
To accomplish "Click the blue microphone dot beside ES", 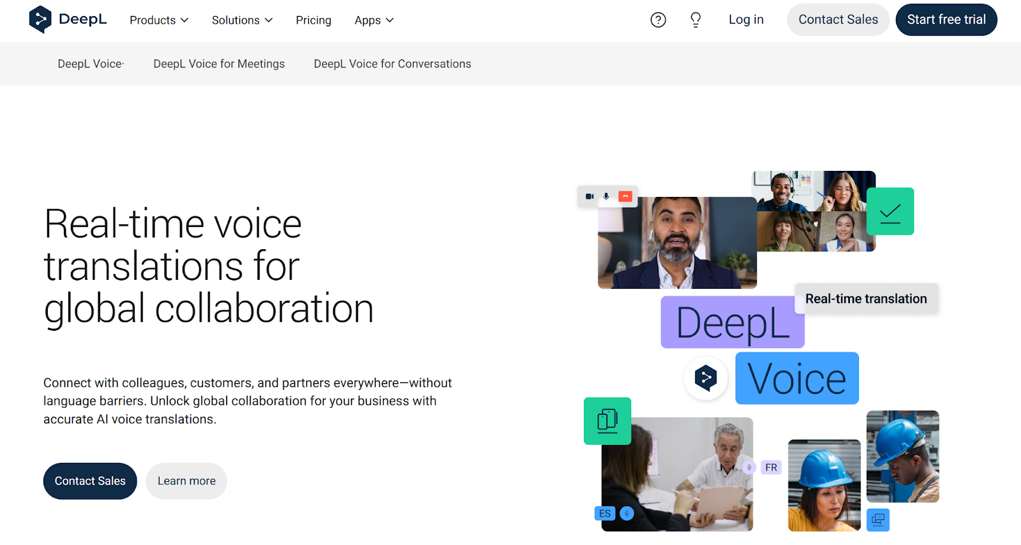I will [x=627, y=513].
